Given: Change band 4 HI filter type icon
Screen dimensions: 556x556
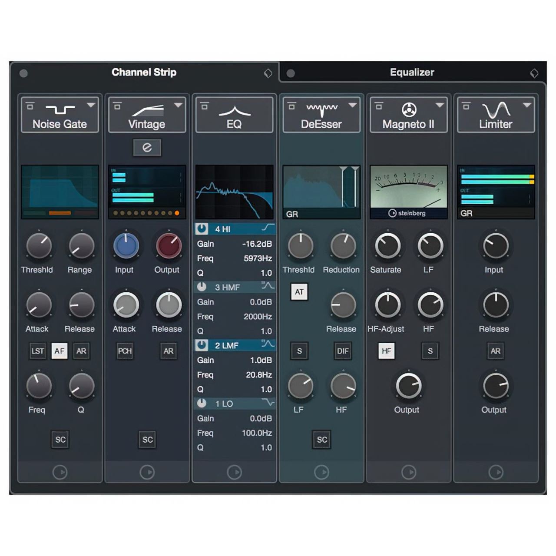Looking at the screenshot, I should click(x=268, y=228).
